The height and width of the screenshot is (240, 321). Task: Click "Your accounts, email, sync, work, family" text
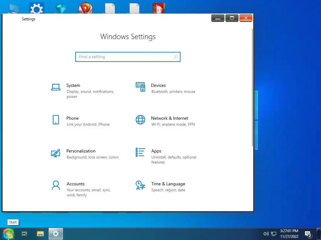coord(88,192)
